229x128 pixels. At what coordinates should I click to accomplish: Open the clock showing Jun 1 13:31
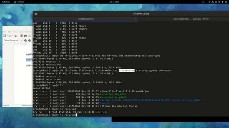pyautogui.click(x=114, y=2)
